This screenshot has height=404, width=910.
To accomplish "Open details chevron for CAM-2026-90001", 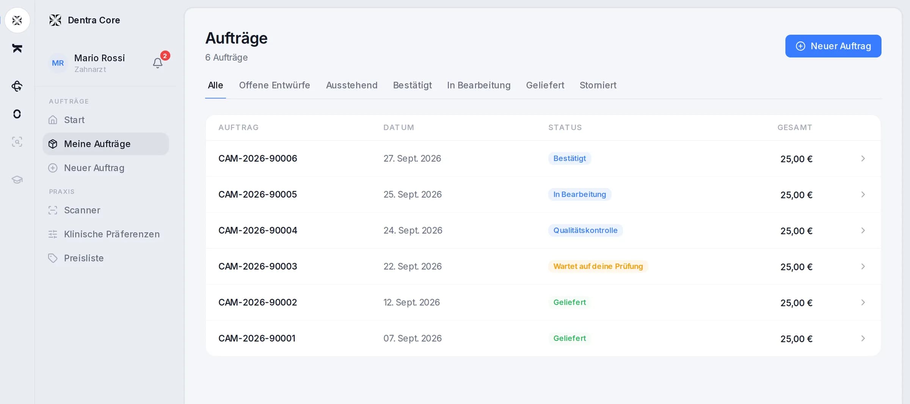I will coord(863,338).
